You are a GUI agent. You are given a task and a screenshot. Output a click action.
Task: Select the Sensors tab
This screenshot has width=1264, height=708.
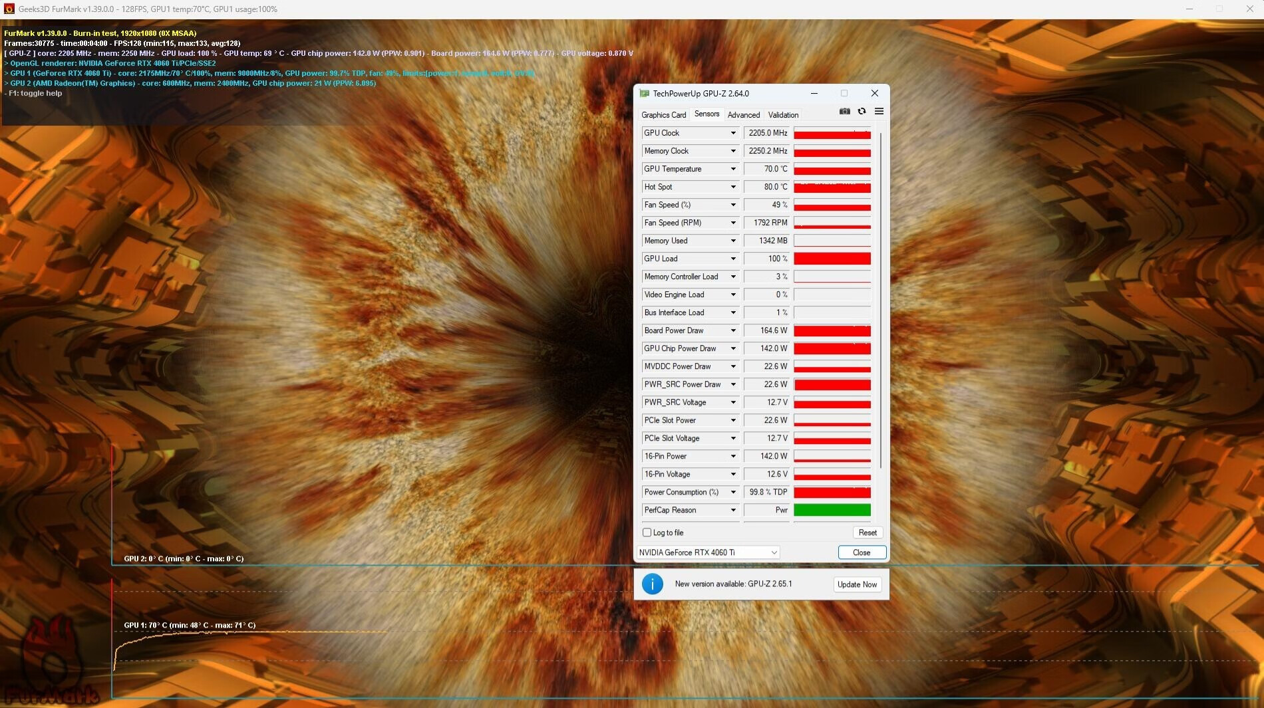707,114
